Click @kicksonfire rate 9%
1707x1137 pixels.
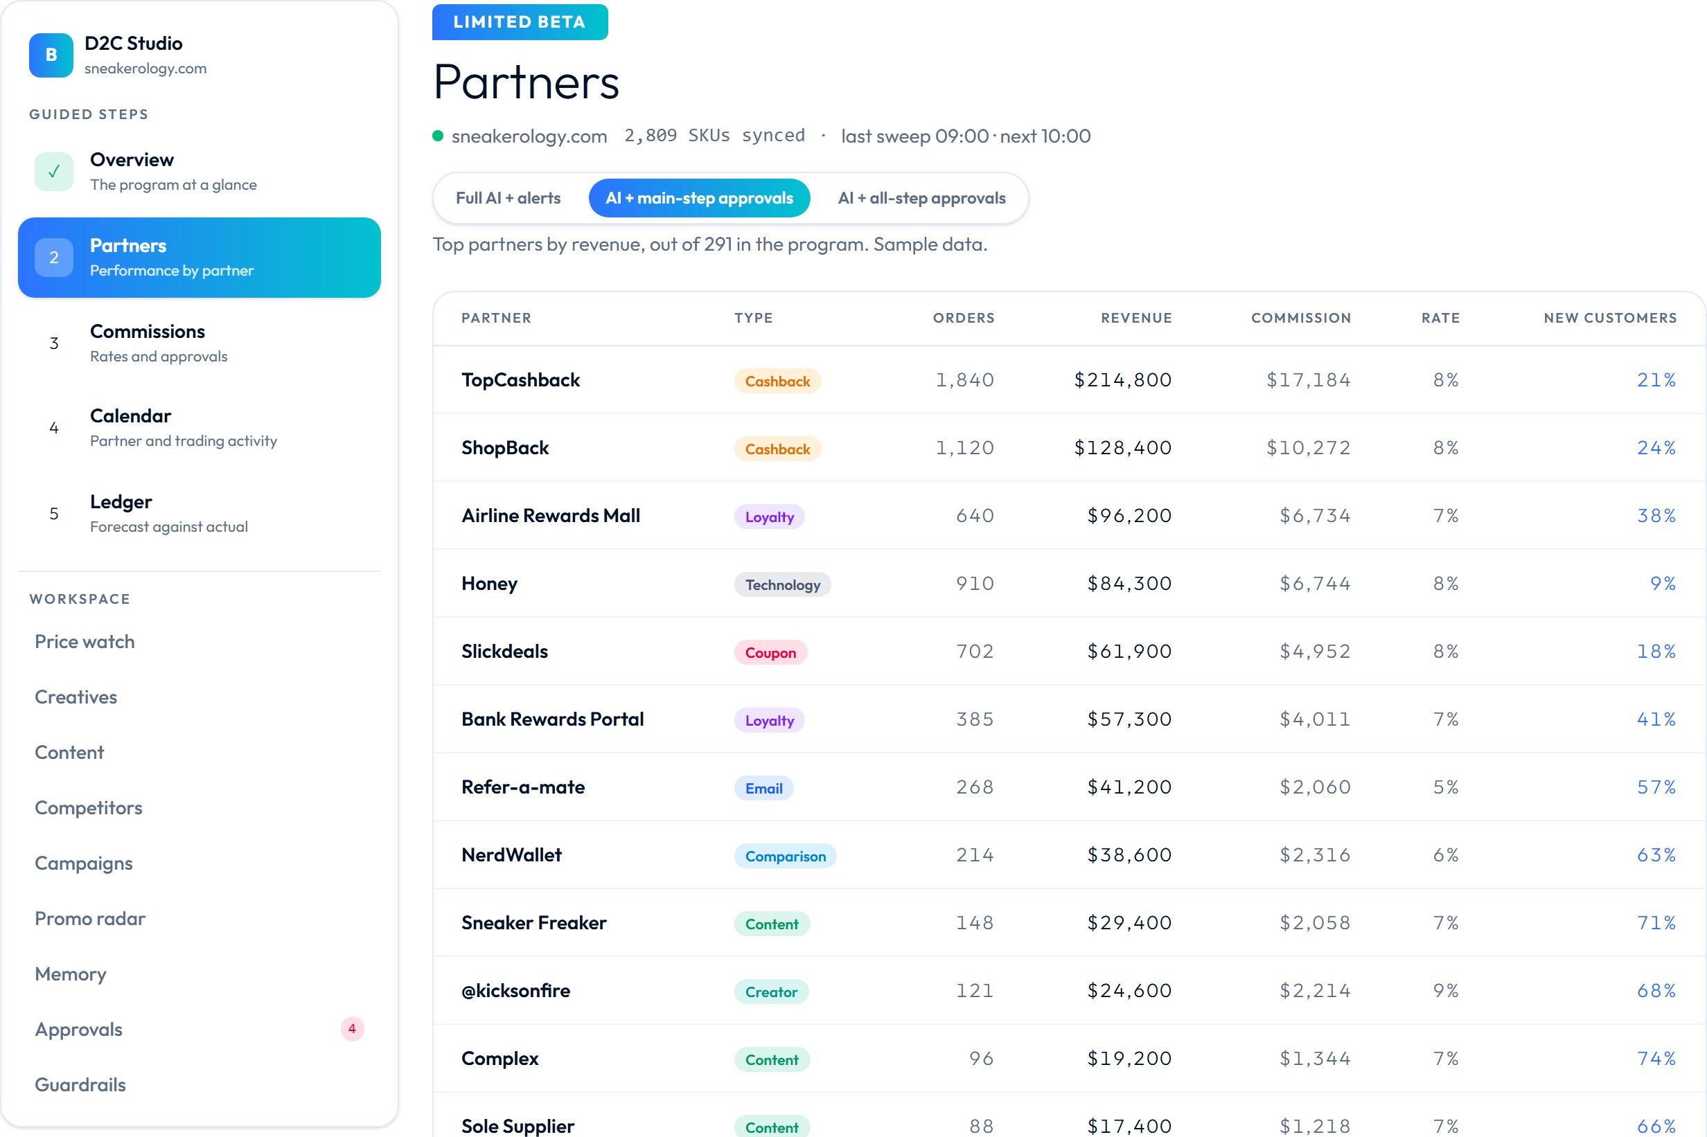point(1446,990)
